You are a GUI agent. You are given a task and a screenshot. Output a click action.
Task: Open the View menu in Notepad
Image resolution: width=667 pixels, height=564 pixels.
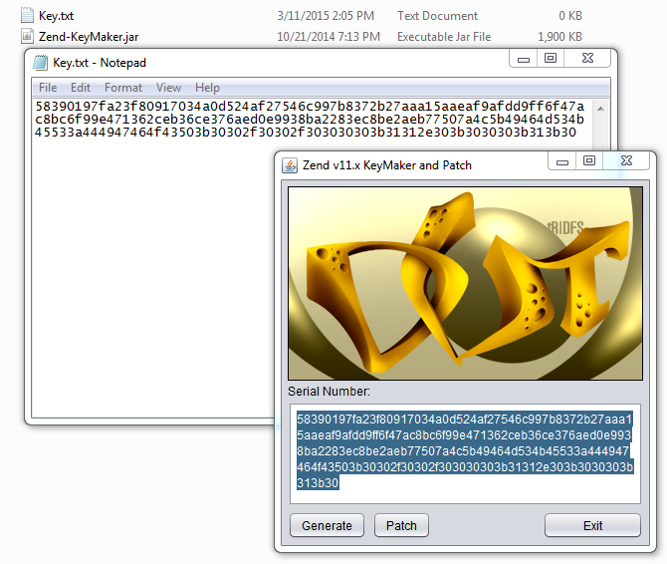168,88
